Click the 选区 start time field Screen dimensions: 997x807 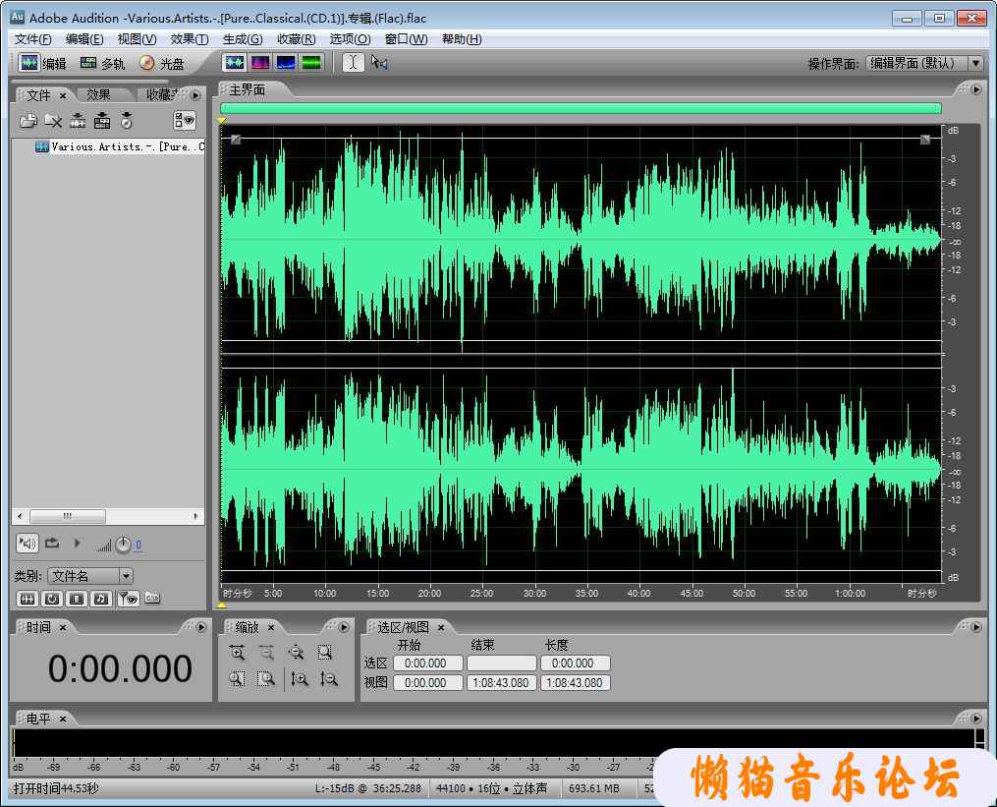pos(428,663)
